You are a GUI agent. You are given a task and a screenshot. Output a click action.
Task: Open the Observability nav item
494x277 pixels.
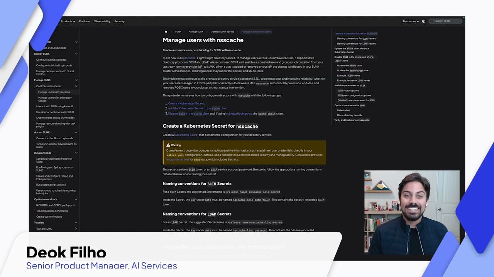pos(102,21)
